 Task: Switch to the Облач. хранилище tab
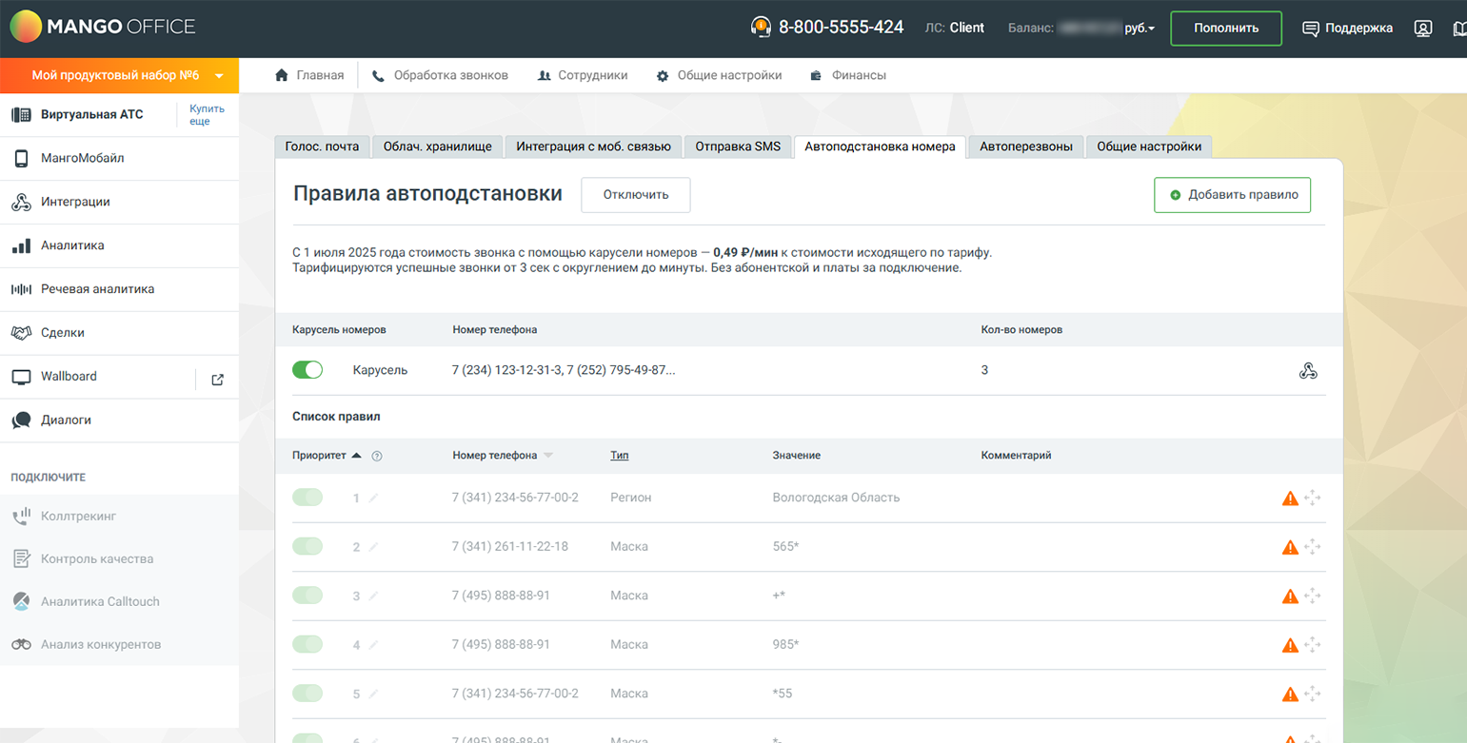[x=437, y=147]
